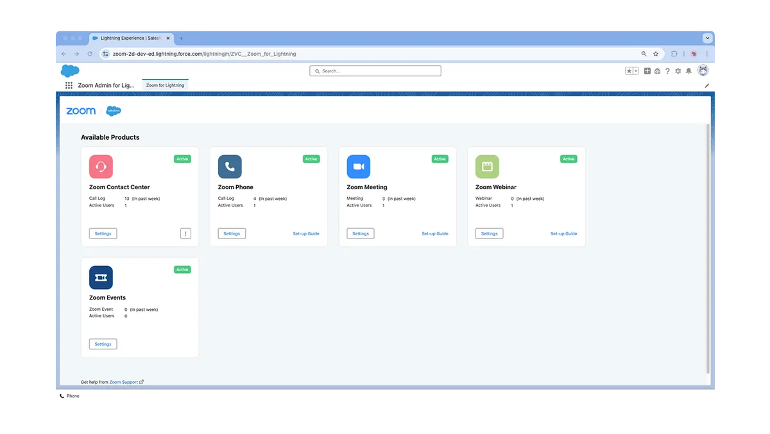Click the Active badge on Zoom Webinar

click(569, 159)
